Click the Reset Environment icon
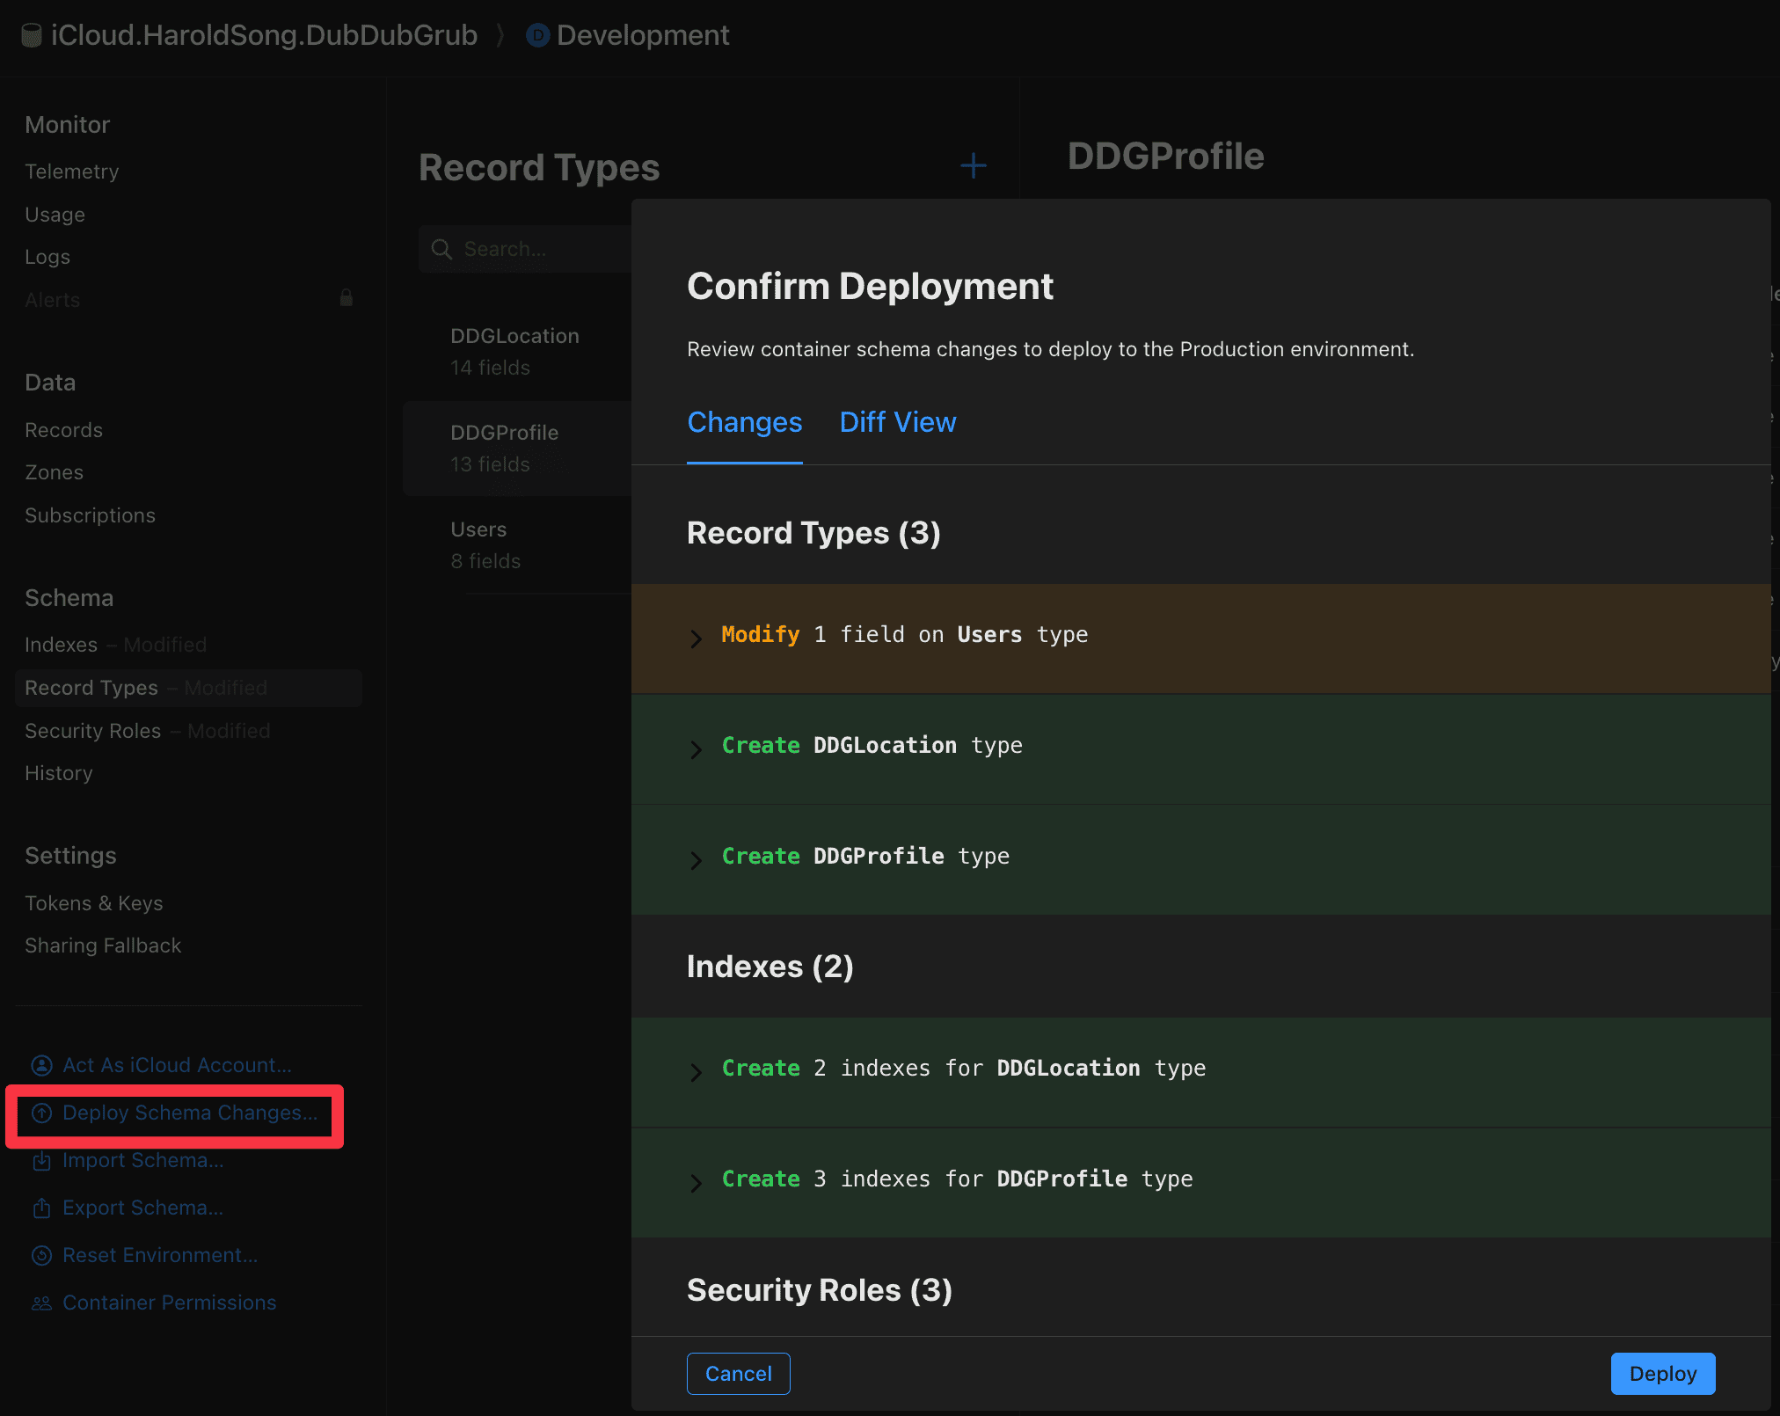1780x1416 pixels. click(x=41, y=1255)
